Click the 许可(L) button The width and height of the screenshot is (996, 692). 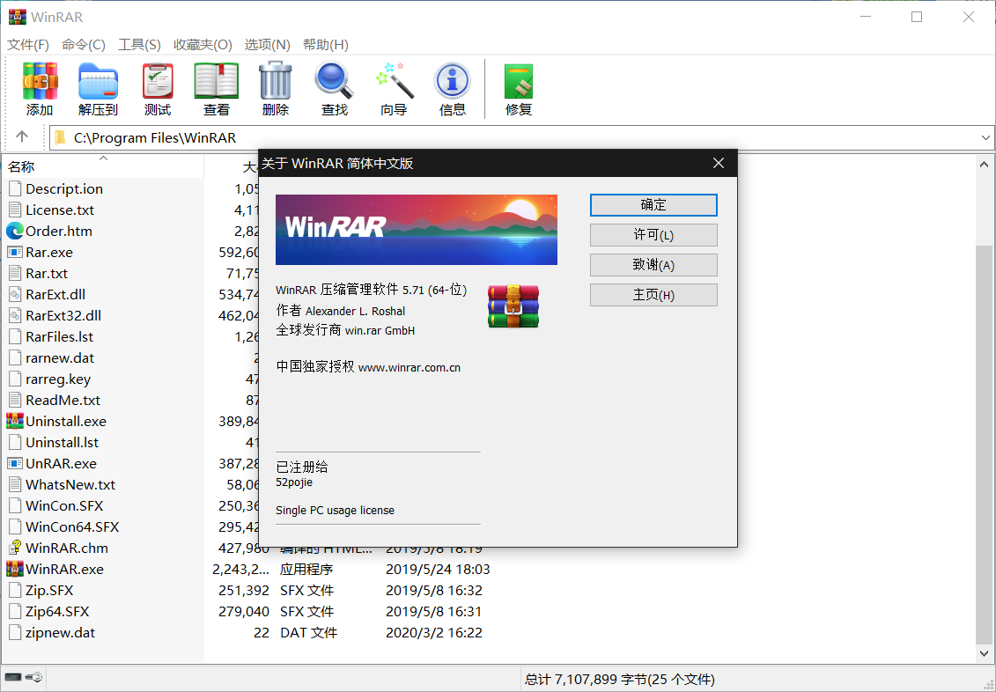pos(653,235)
